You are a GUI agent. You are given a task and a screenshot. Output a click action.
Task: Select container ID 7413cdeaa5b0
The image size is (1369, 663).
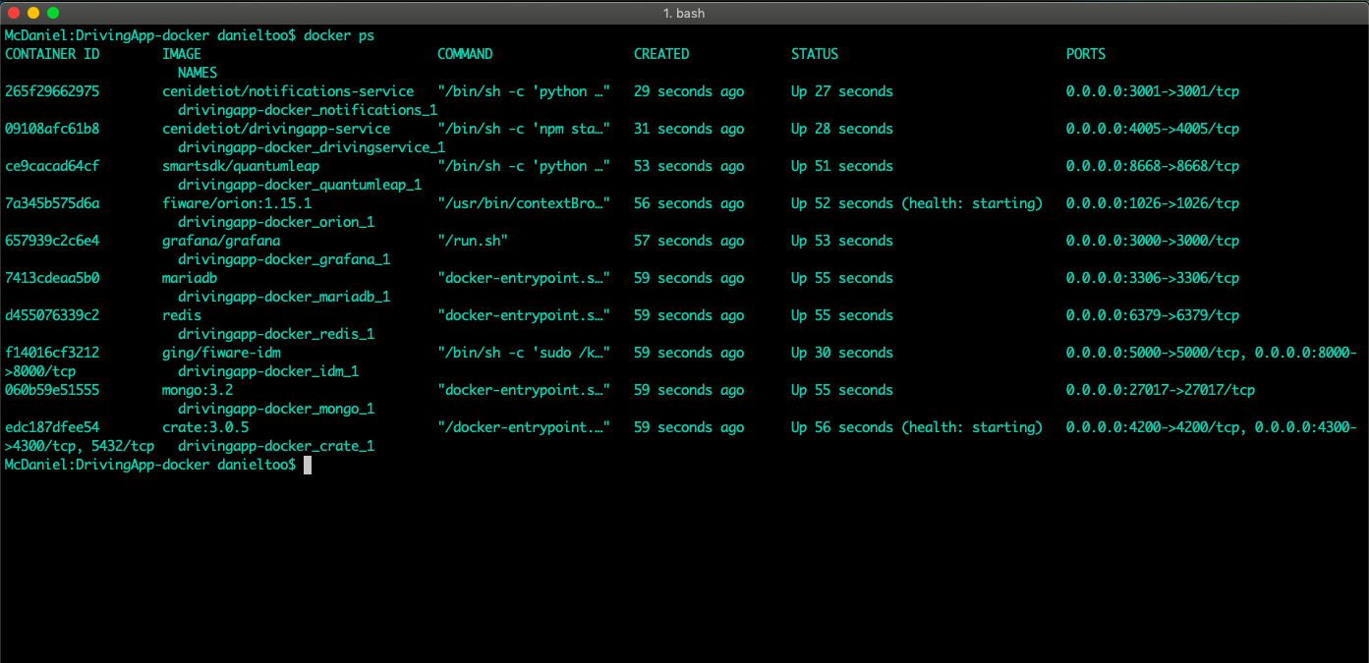click(52, 278)
